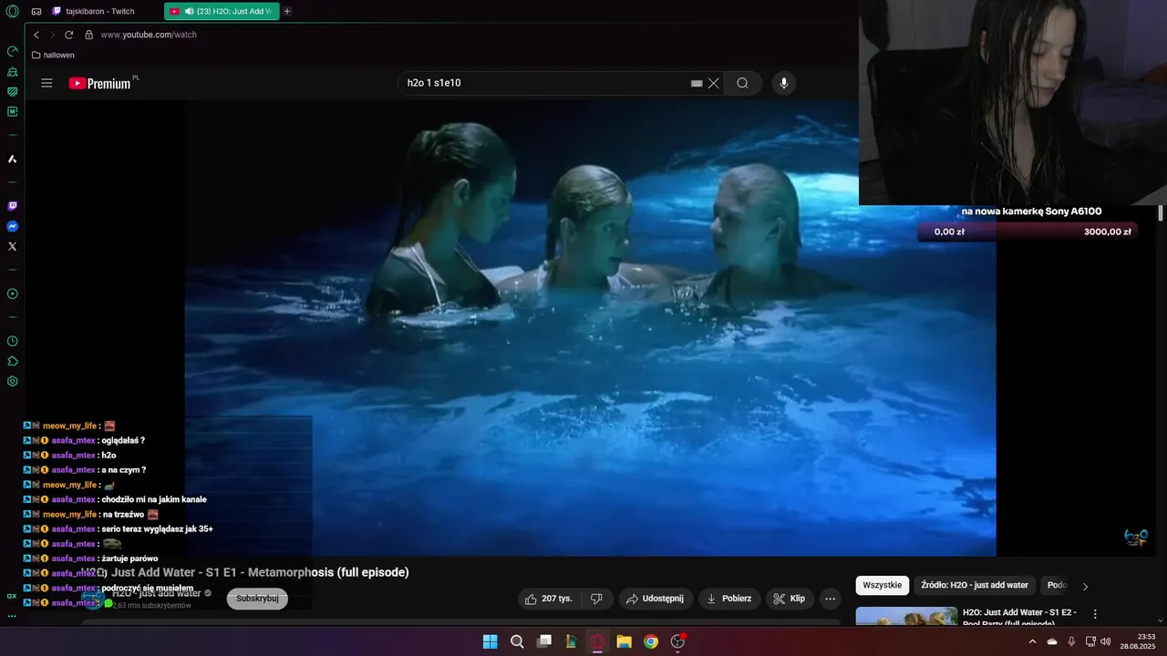Viewport: 1167px width, 656px height.
Task: Click the YouTube Premium logo
Action: click(x=102, y=83)
